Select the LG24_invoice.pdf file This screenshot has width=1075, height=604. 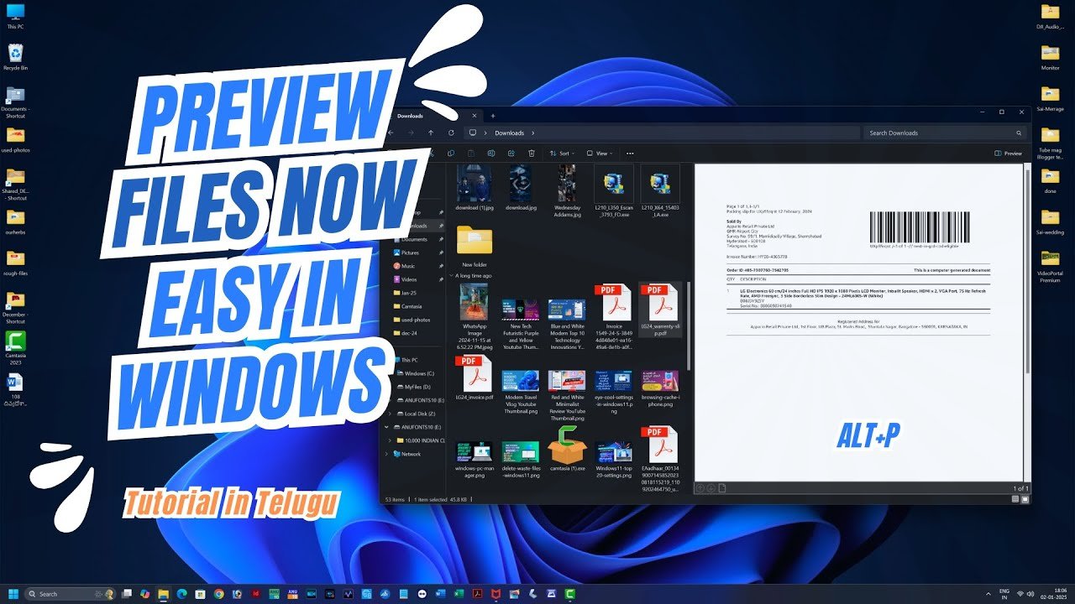(x=474, y=377)
